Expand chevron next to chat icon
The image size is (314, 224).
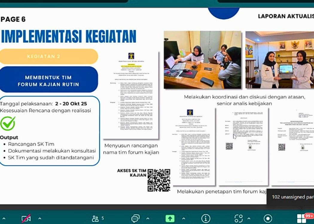click(148, 218)
